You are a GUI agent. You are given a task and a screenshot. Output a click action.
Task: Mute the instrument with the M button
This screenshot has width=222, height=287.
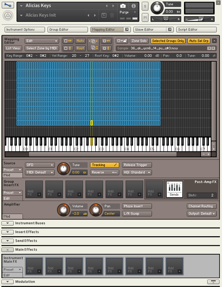tap(145, 17)
